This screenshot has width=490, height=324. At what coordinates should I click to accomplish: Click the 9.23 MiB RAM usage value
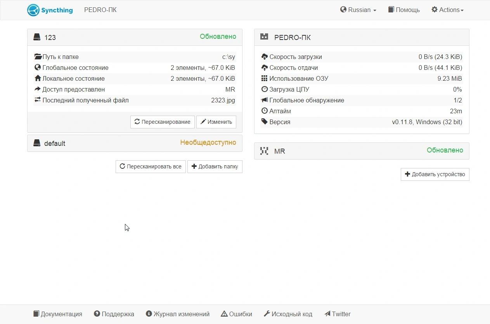coord(450,78)
